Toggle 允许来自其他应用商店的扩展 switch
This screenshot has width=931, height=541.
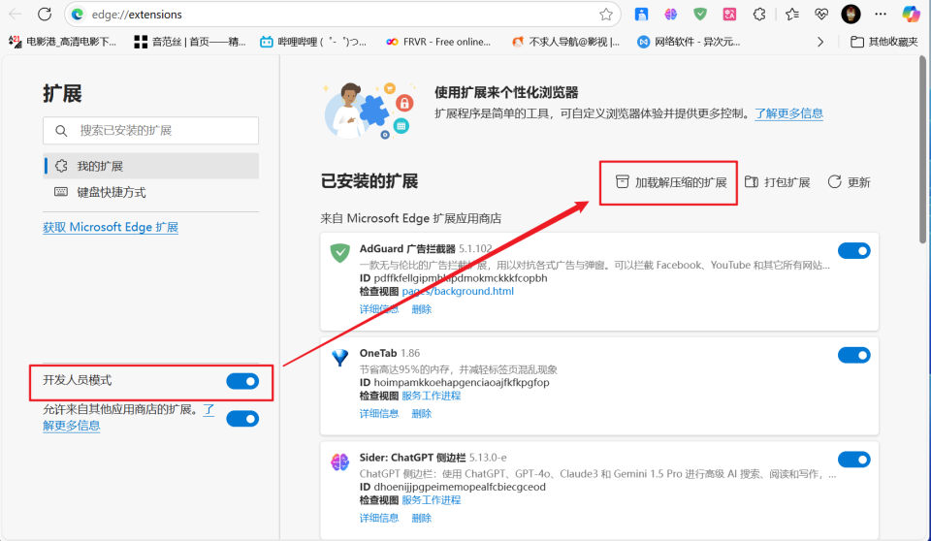pyautogui.click(x=242, y=419)
